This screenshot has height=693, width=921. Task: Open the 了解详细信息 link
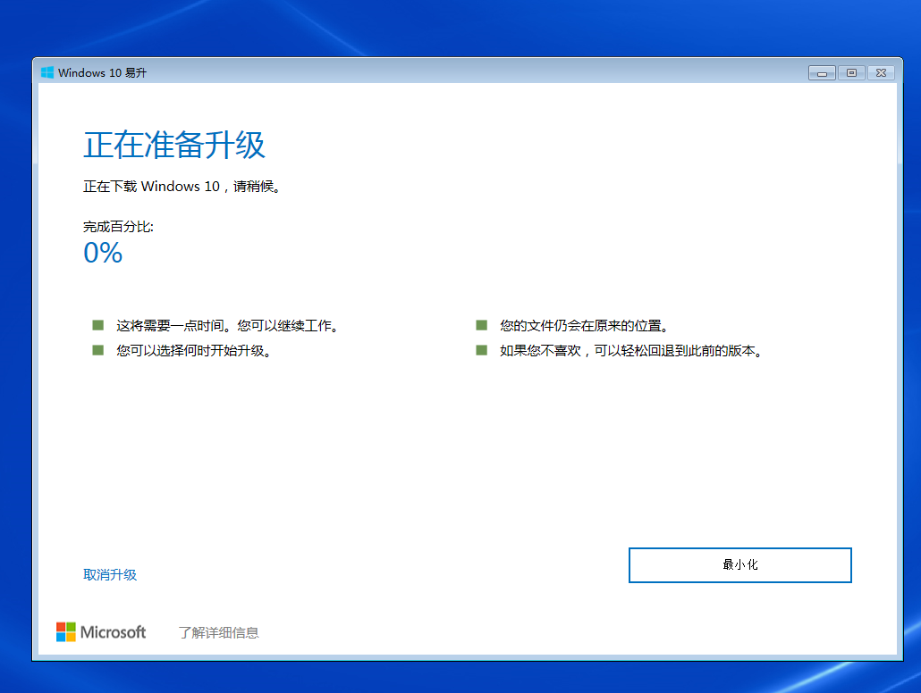pyautogui.click(x=218, y=632)
